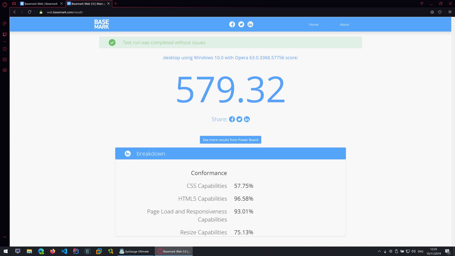Open the Action Center notifications icon
The image size is (455, 256).
coord(448,251)
